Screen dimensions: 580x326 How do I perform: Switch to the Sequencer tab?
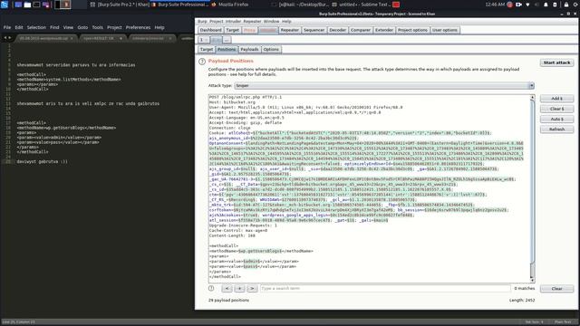click(x=314, y=30)
